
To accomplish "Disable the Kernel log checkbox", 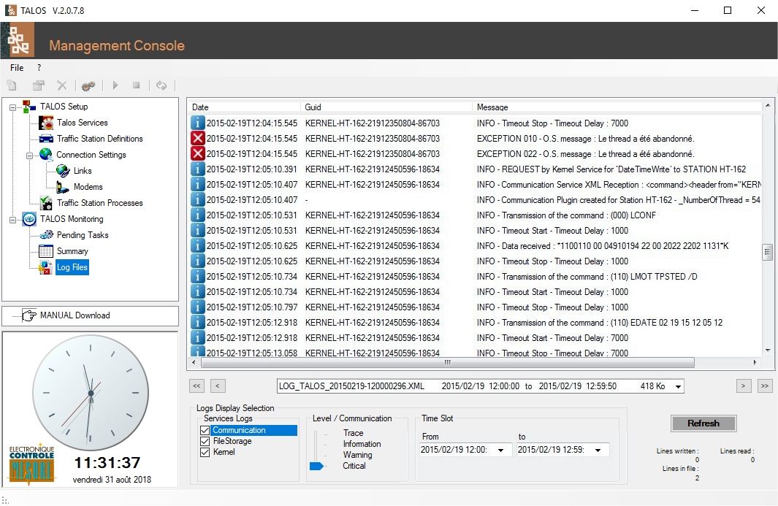I will (205, 452).
